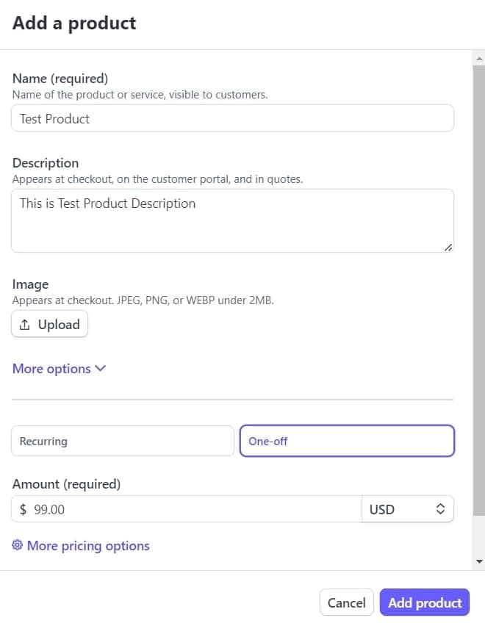Screen dimensions: 485x623
Task: Click into the Description text area
Action: (232, 220)
